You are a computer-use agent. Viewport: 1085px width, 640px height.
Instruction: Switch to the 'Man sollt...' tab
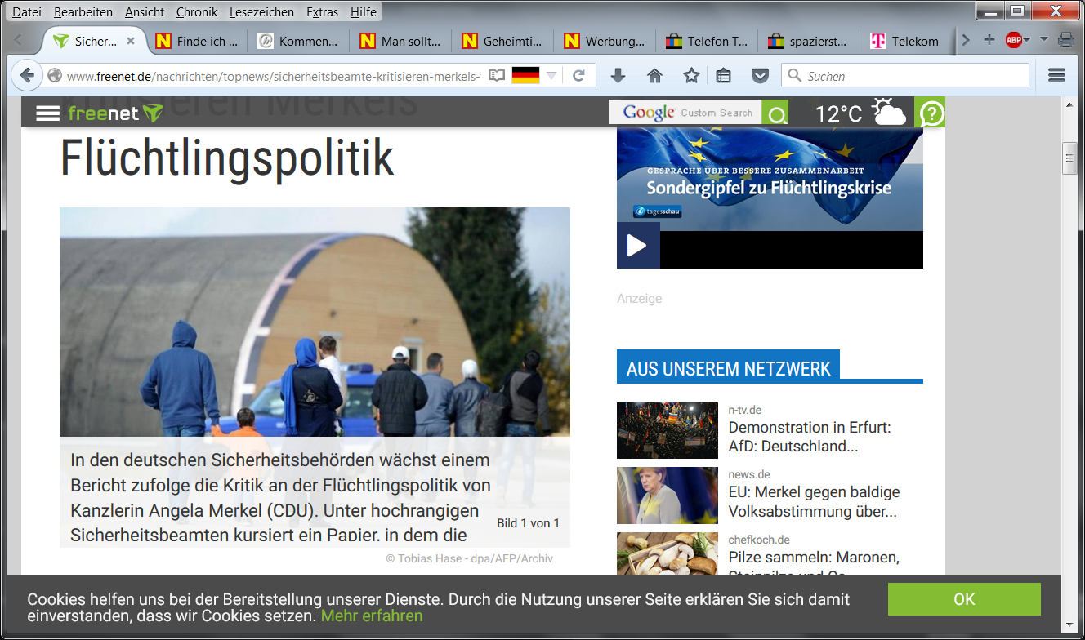[401, 41]
